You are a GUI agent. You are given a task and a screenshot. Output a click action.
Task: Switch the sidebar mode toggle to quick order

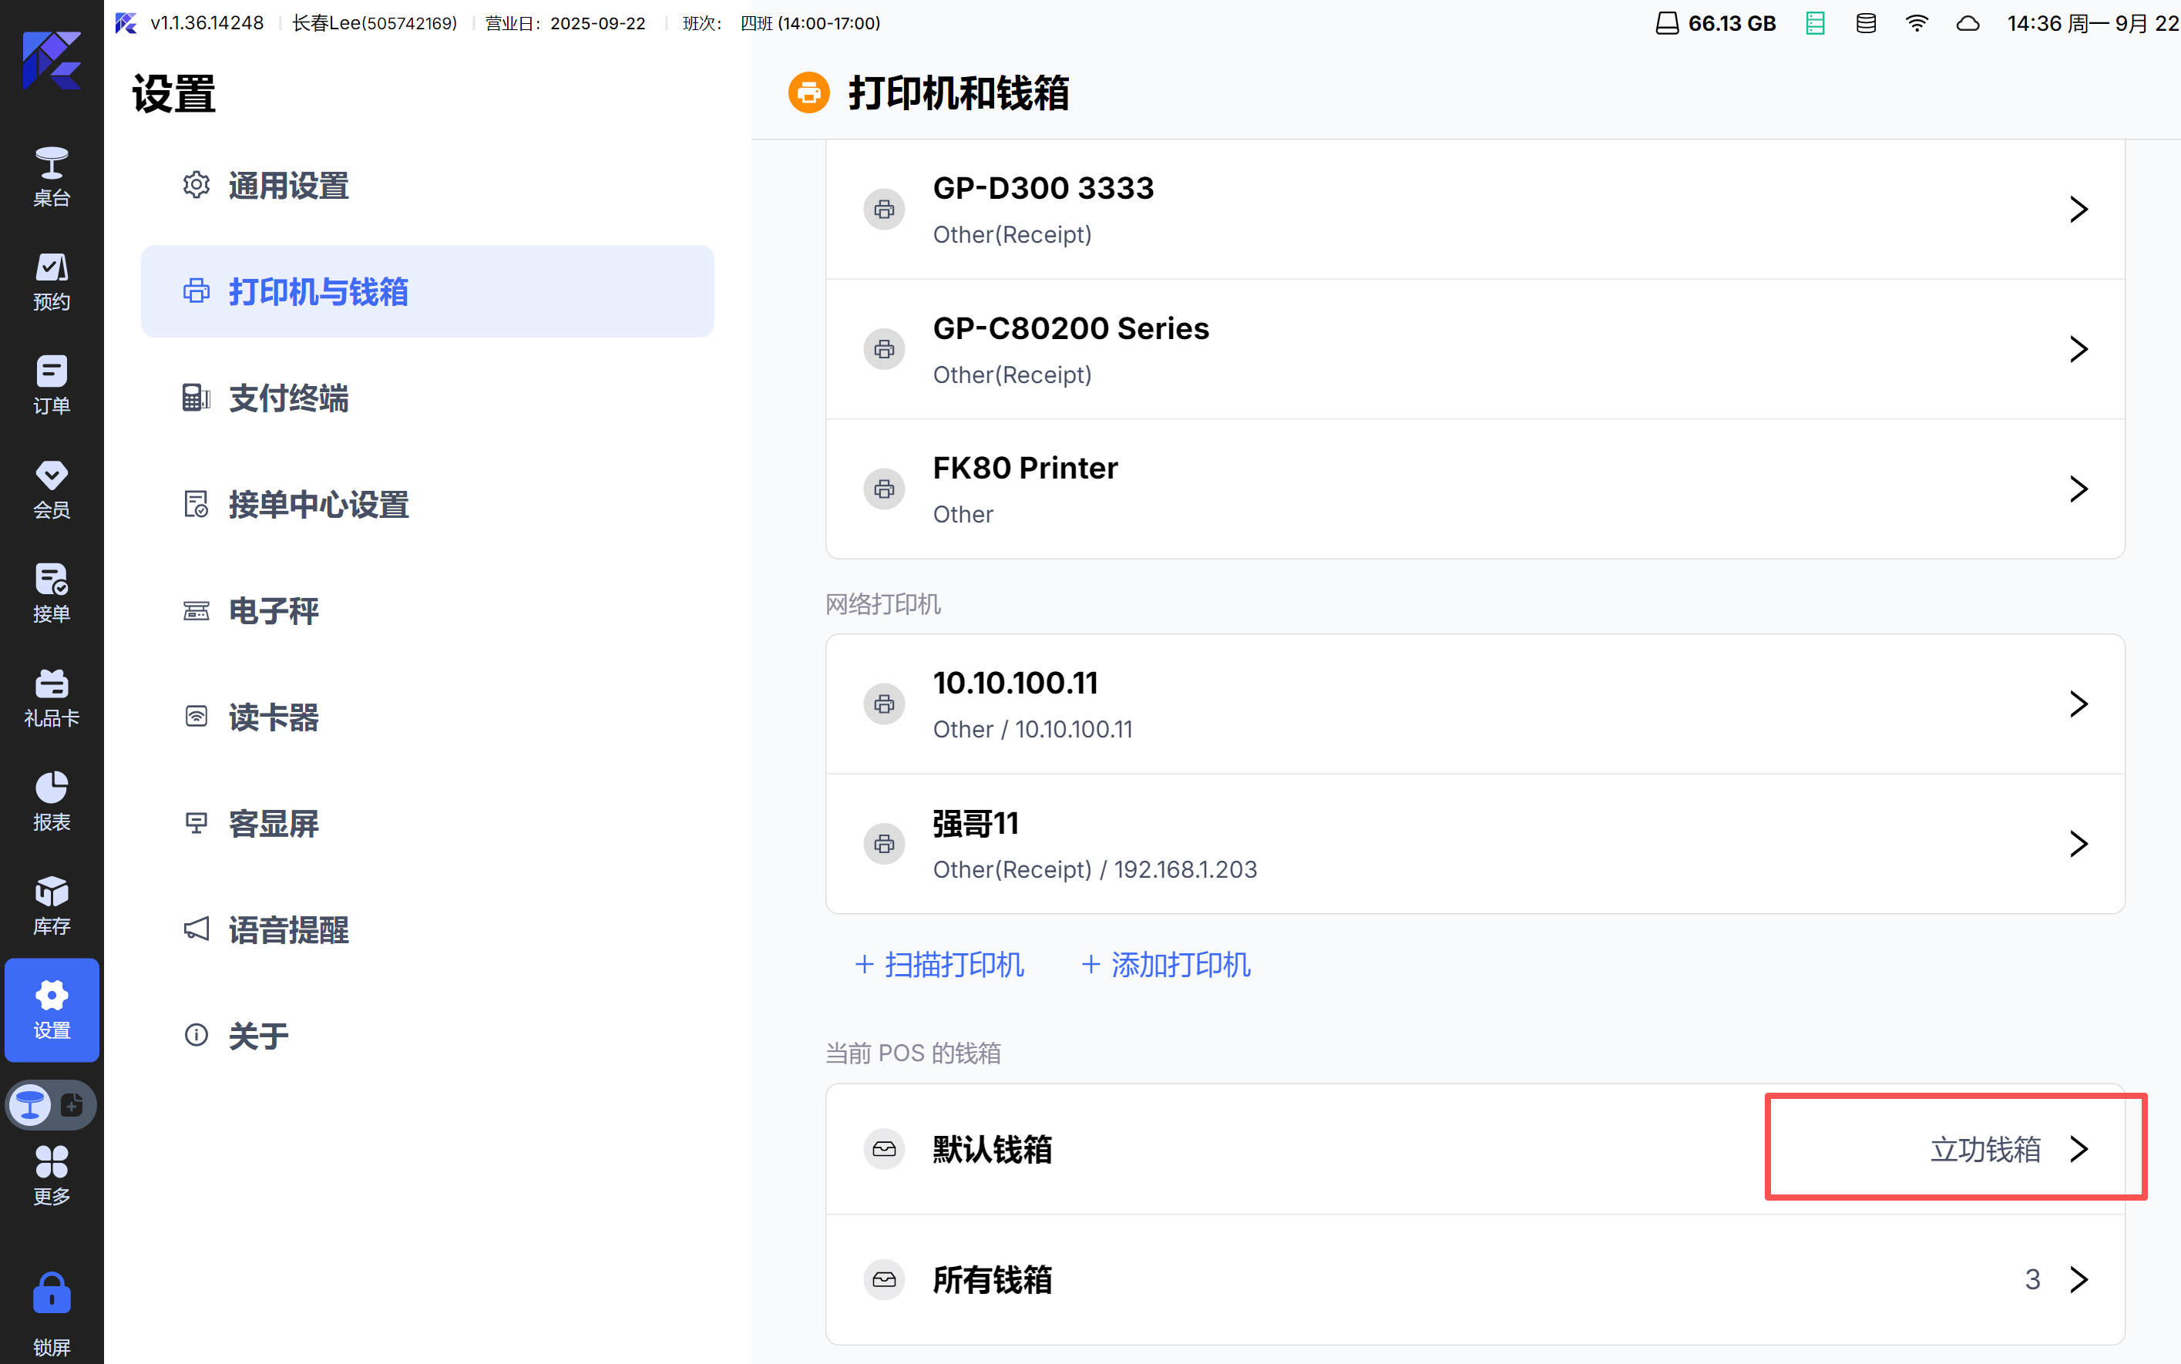pos(72,1104)
